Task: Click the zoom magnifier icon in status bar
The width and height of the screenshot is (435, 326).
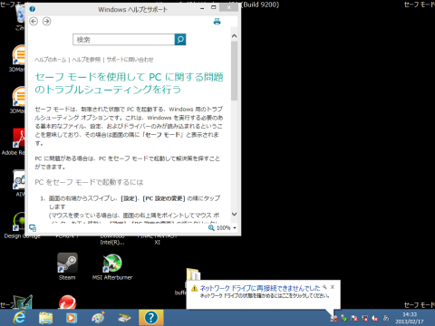Action: click(211, 228)
